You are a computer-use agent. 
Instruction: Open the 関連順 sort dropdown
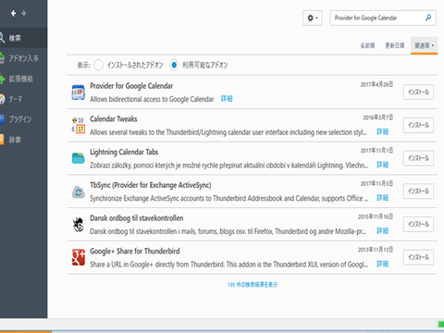tap(425, 45)
